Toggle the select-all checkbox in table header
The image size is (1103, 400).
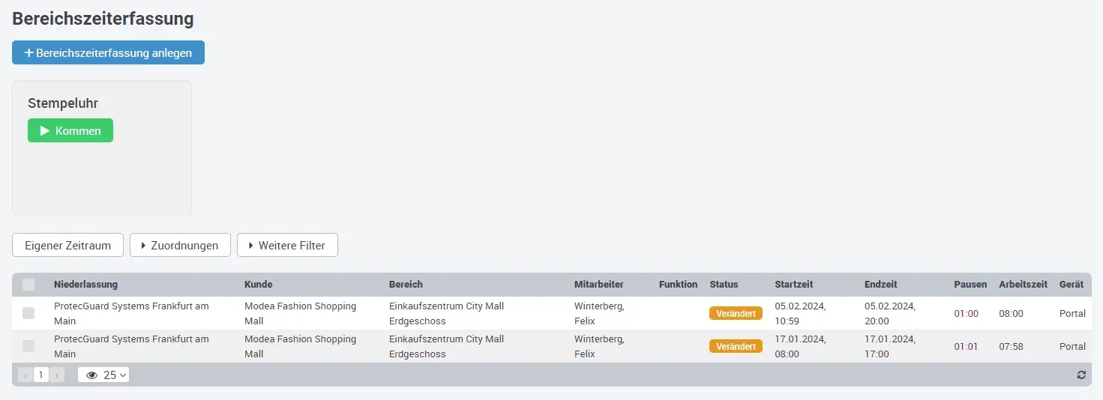28,285
